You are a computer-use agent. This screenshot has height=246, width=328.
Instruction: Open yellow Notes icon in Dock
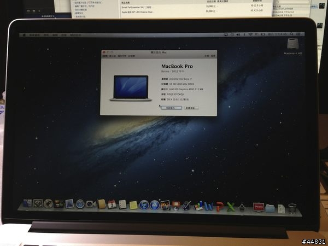tap(133, 205)
